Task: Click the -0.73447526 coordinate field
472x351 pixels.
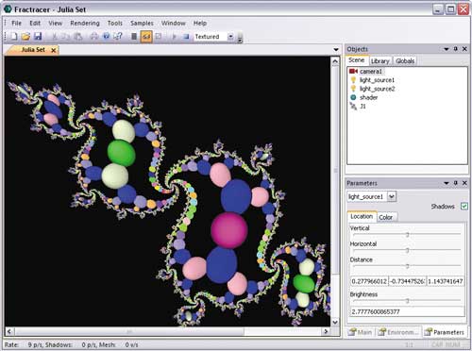Action: pyautogui.click(x=407, y=281)
